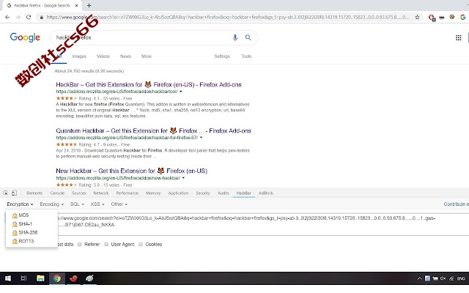Show hidden system tray icons
Image resolution: width=469 pixels, height=293 pixels.
pyautogui.click(x=419, y=278)
